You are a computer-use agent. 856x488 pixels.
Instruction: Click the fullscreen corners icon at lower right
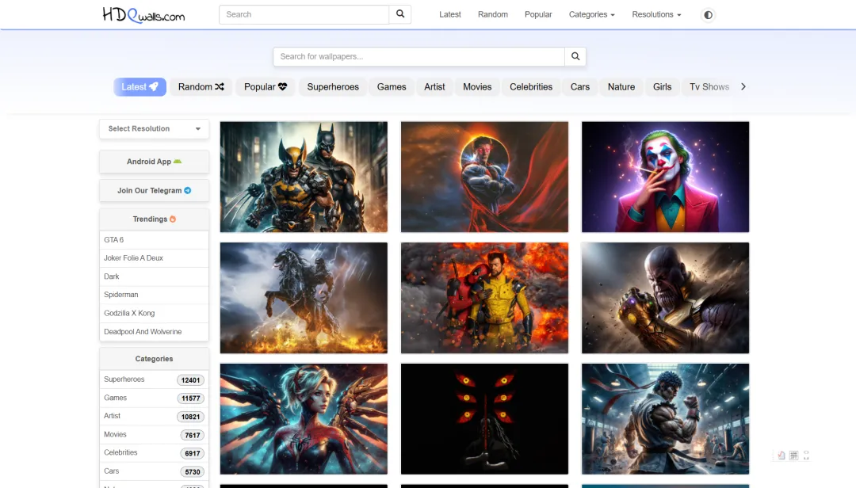pyautogui.click(x=806, y=456)
